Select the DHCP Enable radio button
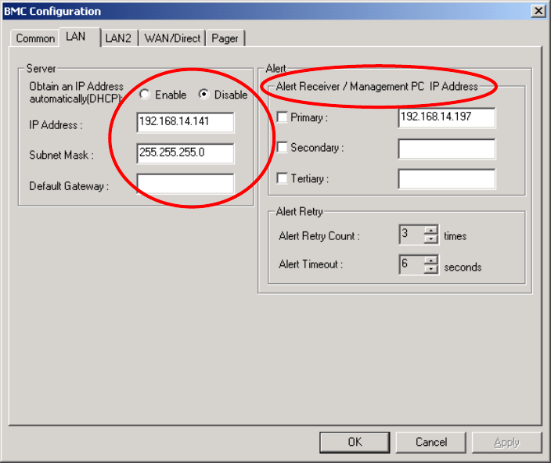 (145, 94)
